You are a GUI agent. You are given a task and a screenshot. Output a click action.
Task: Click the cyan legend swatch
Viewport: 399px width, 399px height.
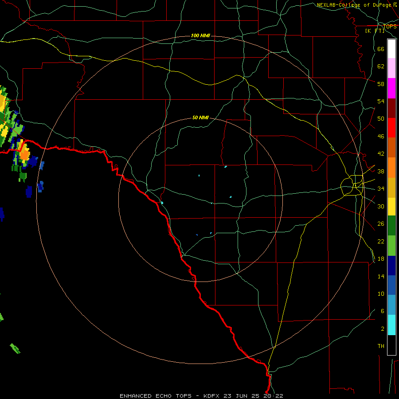[x=391, y=325]
